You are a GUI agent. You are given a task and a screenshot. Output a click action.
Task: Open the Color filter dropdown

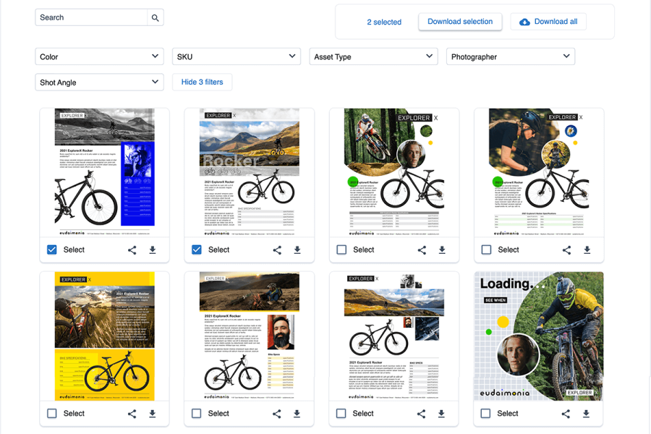(x=100, y=56)
